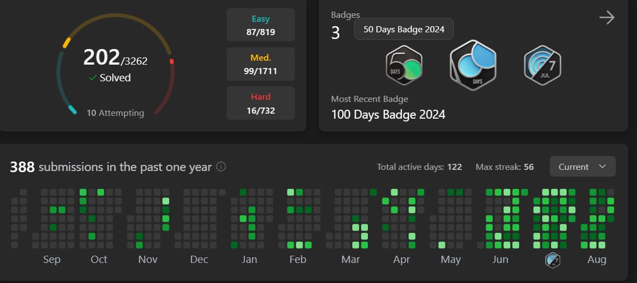Expand the Current year dropdown
Viewport: 637px width, 283px height.
tap(582, 167)
